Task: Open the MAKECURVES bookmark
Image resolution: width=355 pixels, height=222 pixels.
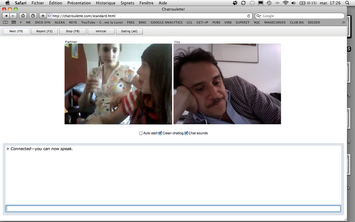Action: coord(275,22)
